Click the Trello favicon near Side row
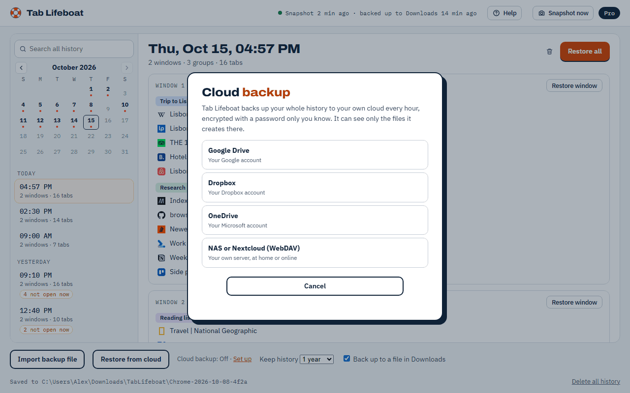The height and width of the screenshot is (393, 630). point(161,272)
